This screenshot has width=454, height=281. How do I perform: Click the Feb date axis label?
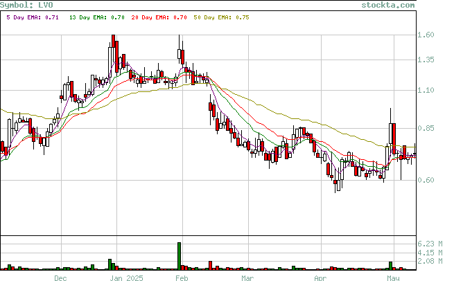(x=182, y=278)
